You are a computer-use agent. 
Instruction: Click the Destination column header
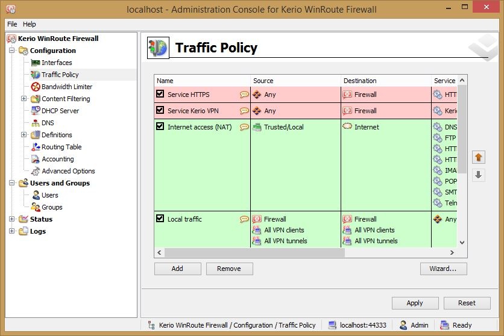[386, 81]
